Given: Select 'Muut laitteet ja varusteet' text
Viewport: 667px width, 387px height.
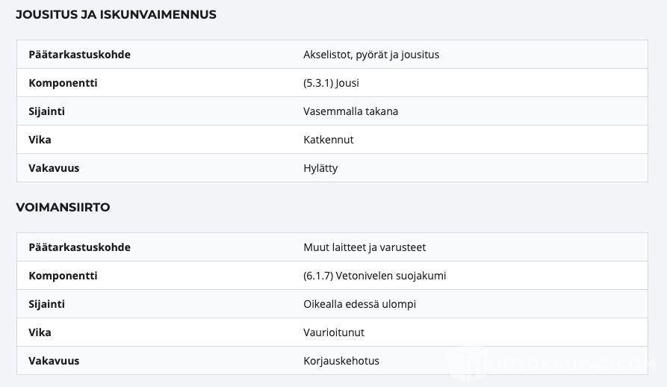Looking at the screenshot, I should (x=364, y=247).
